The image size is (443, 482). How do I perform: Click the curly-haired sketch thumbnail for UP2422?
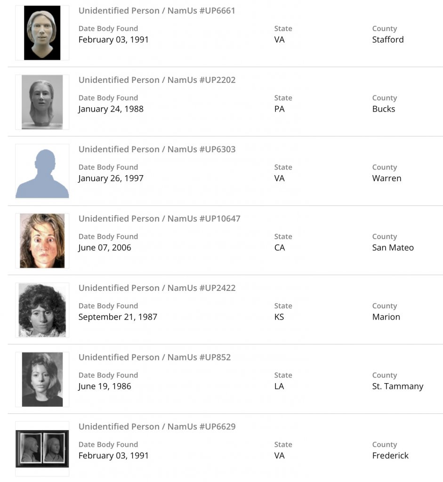[x=42, y=310]
